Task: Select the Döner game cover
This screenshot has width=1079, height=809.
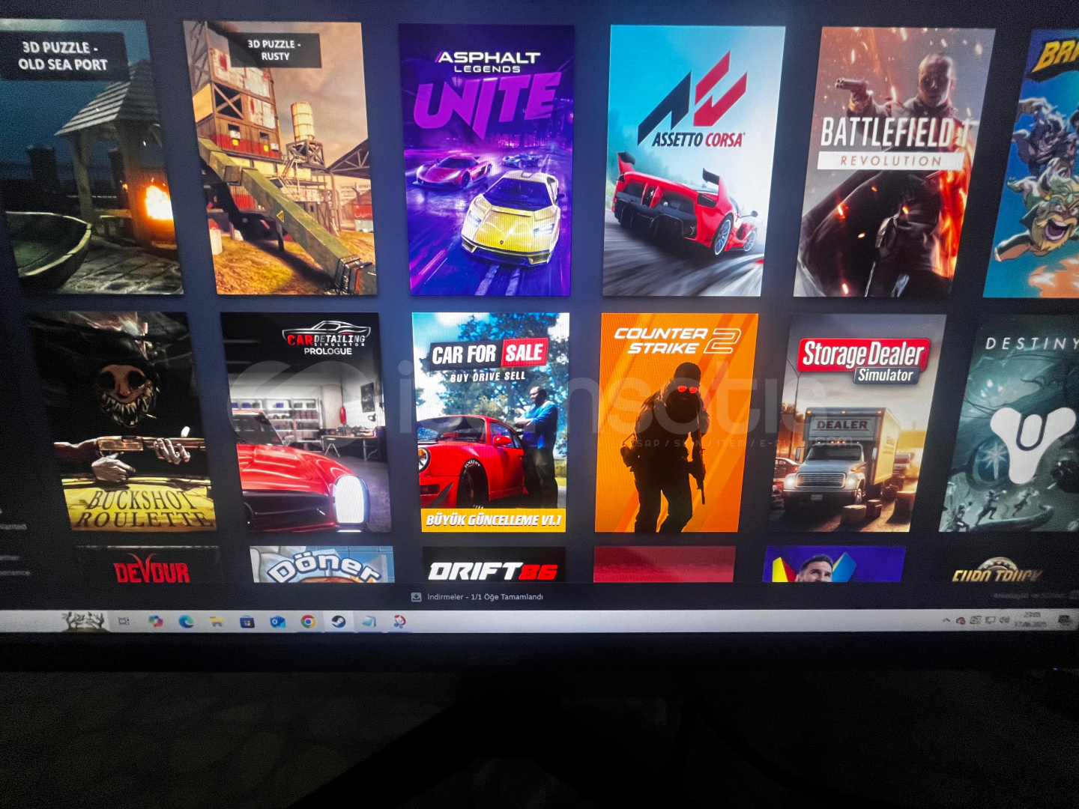Action: pyautogui.click(x=321, y=564)
